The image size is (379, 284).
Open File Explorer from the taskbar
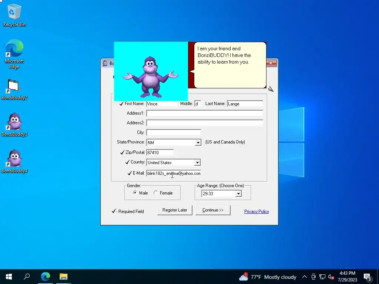[x=64, y=277]
